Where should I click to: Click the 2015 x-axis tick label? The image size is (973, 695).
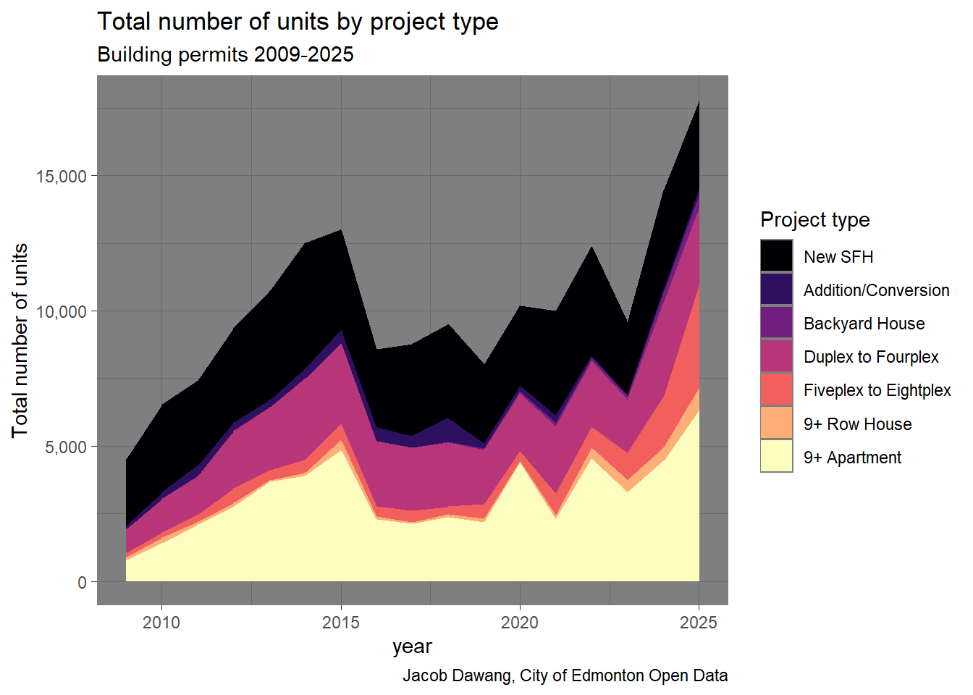tap(340, 623)
